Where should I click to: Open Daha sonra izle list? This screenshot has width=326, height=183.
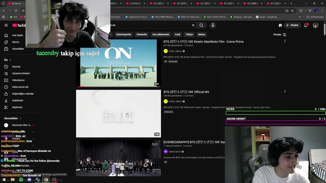tap(20, 87)
